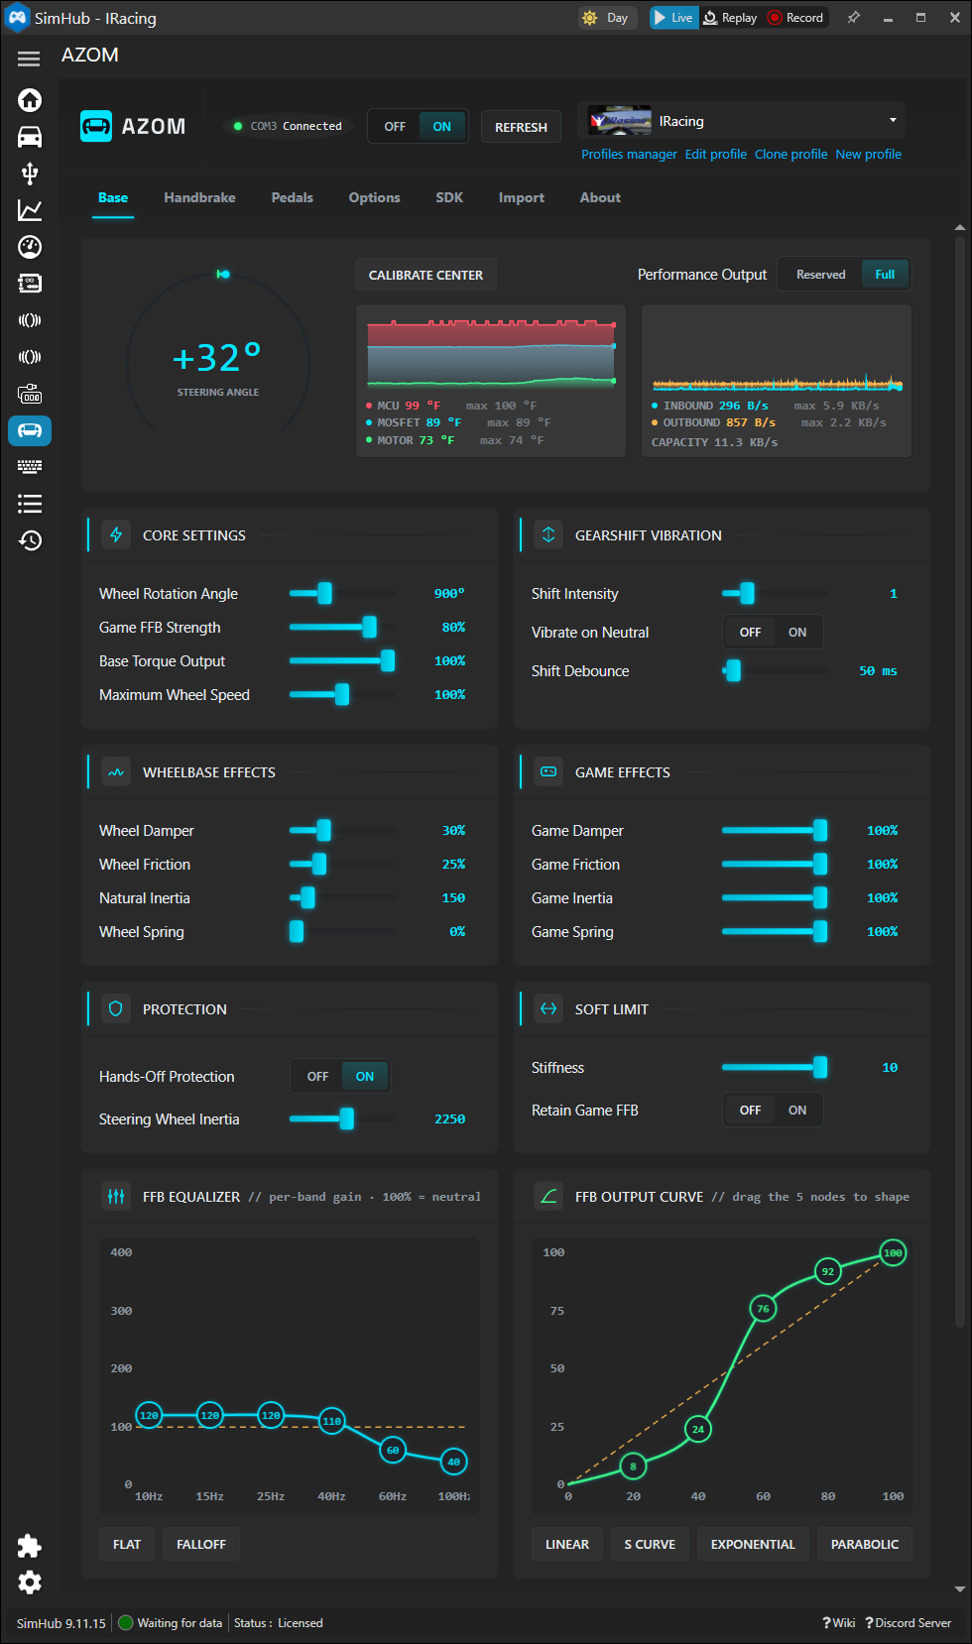The height and width of the screenshot is (1644, 972).
Task: Set Retain Game FFB to ON
Action: click(797, 1110)
